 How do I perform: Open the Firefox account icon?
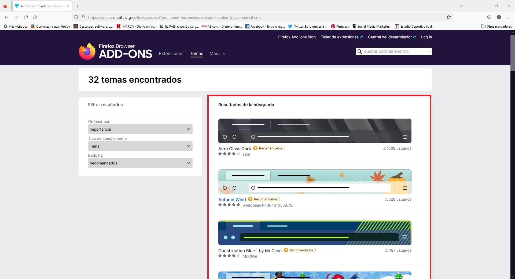pos(499,17)
